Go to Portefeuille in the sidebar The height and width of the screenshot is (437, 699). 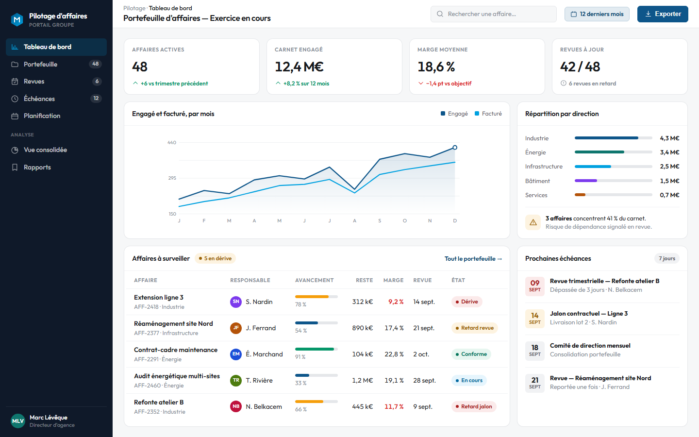tap(56, 64)
